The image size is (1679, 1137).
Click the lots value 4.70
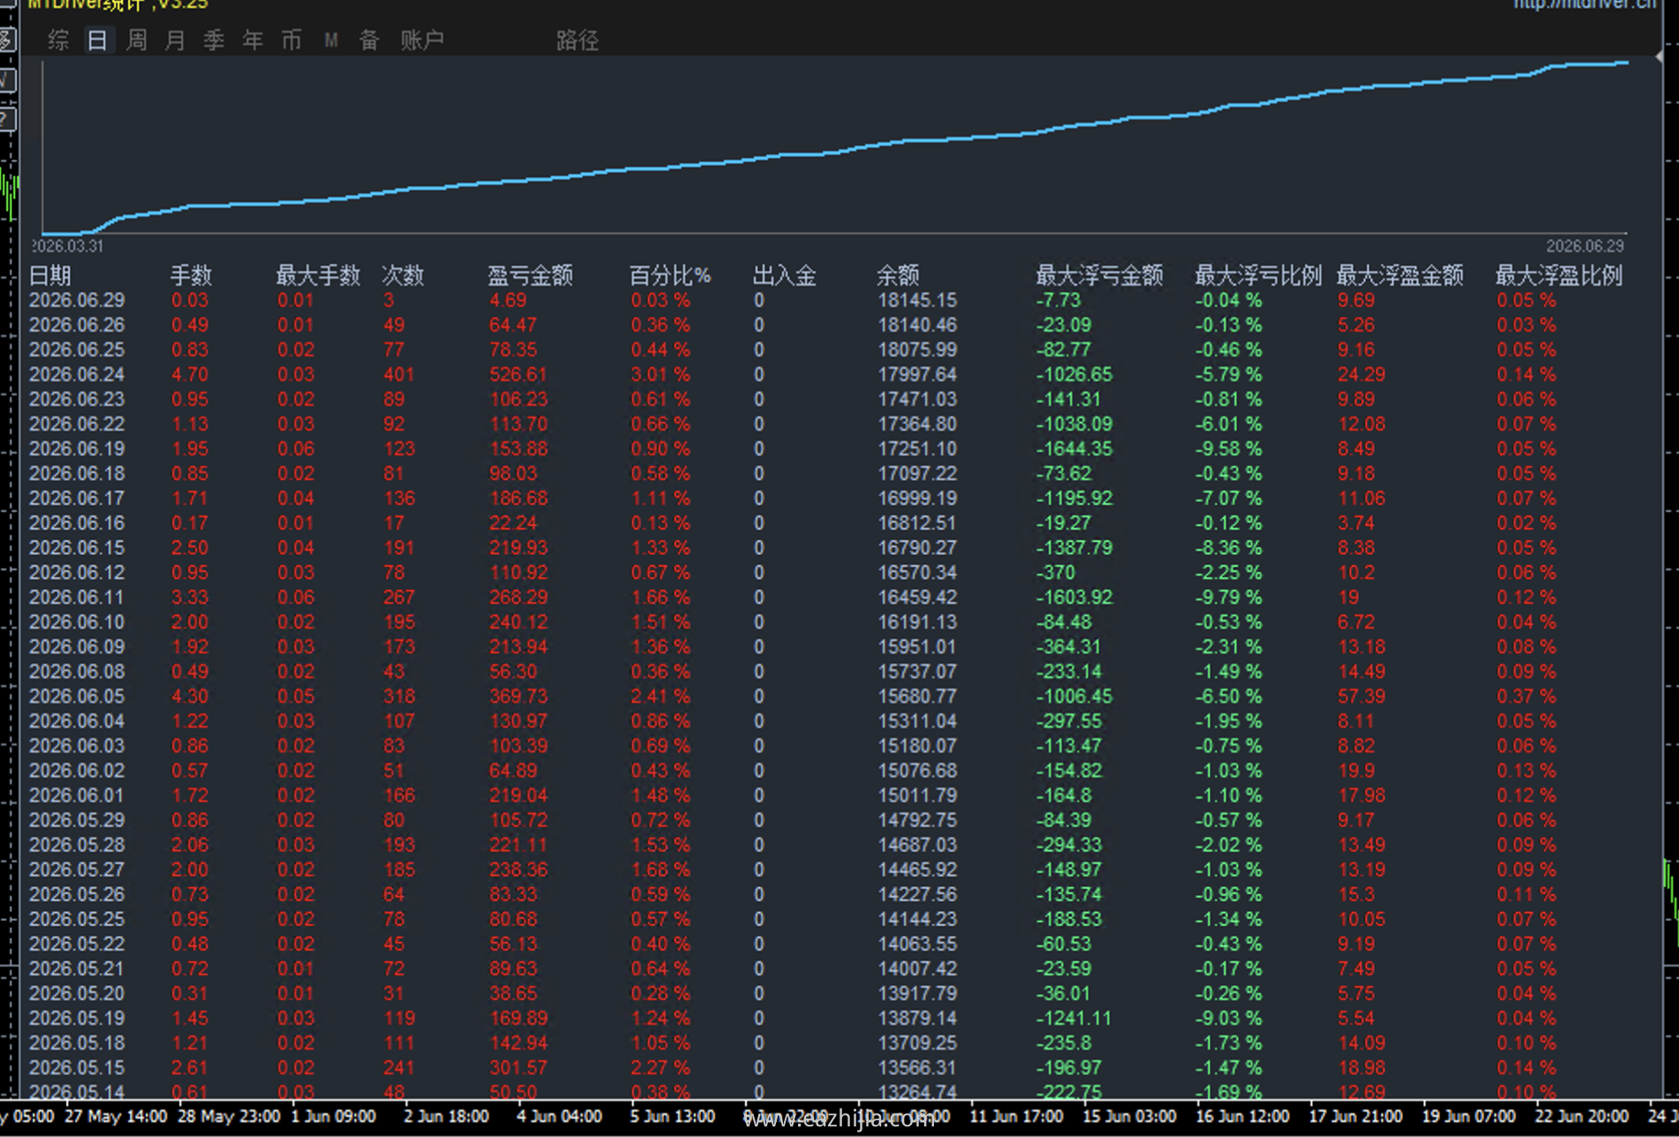pyautogui.click(x=190, y=374)
